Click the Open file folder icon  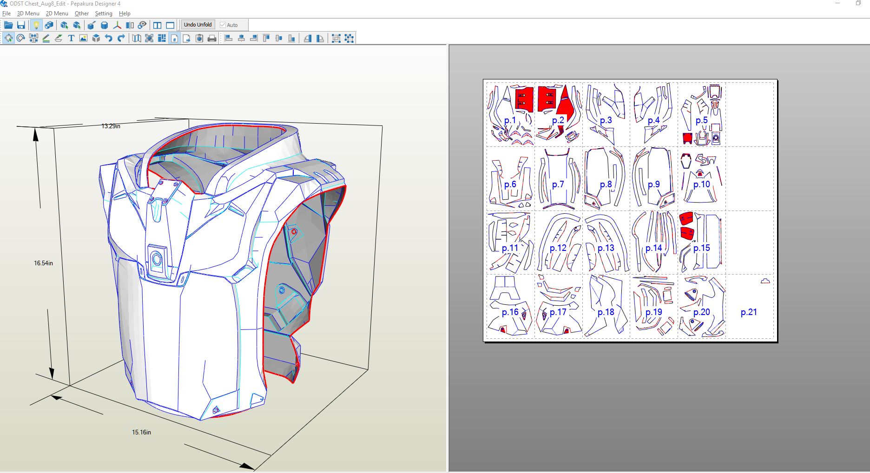8,25
